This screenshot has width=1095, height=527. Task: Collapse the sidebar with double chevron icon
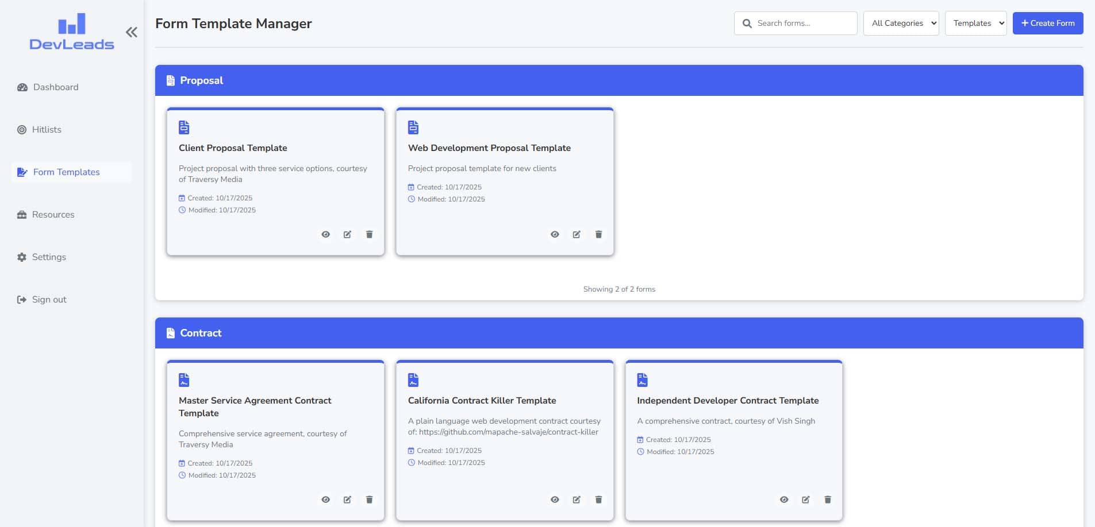132,32
